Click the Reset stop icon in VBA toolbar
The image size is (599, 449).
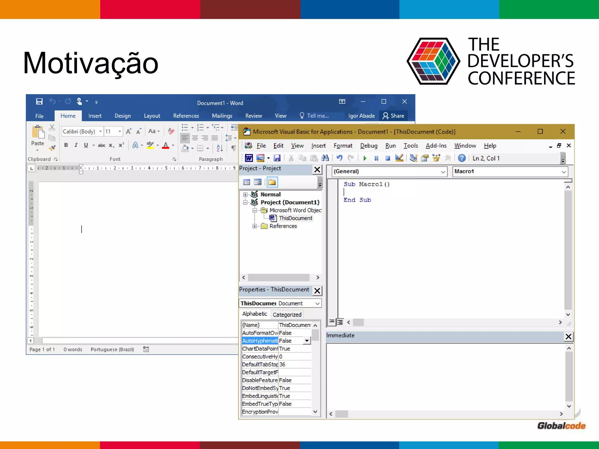click(x=388, y=158)
